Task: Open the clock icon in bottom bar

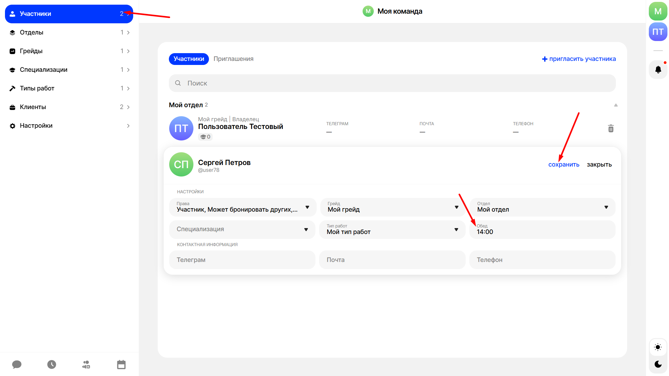Action: [x=52, y=364]
